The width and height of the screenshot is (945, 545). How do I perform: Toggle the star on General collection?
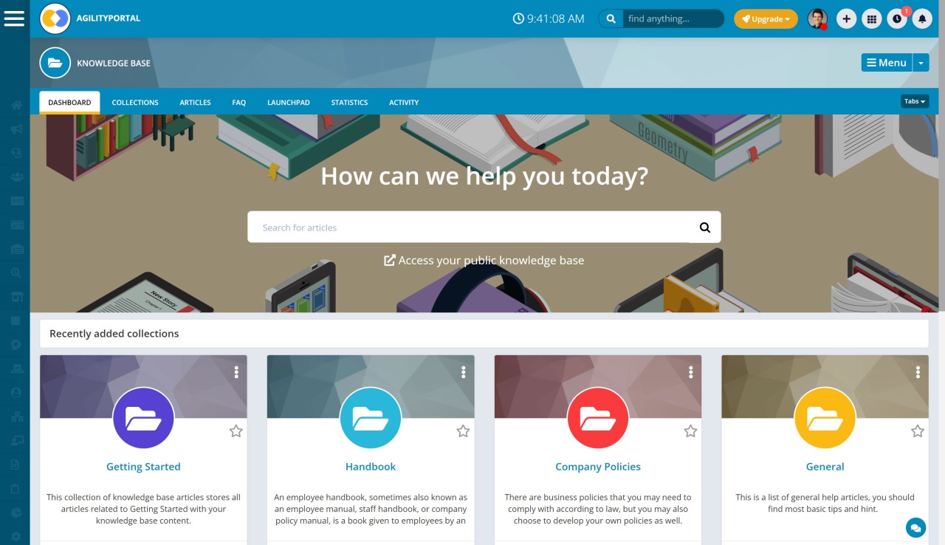pyautogui.click(x=918, y=431)
